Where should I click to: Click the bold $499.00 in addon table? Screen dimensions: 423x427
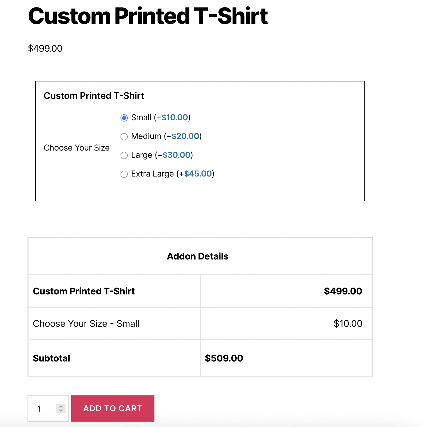pyautogui.click(x=343, y=291)
